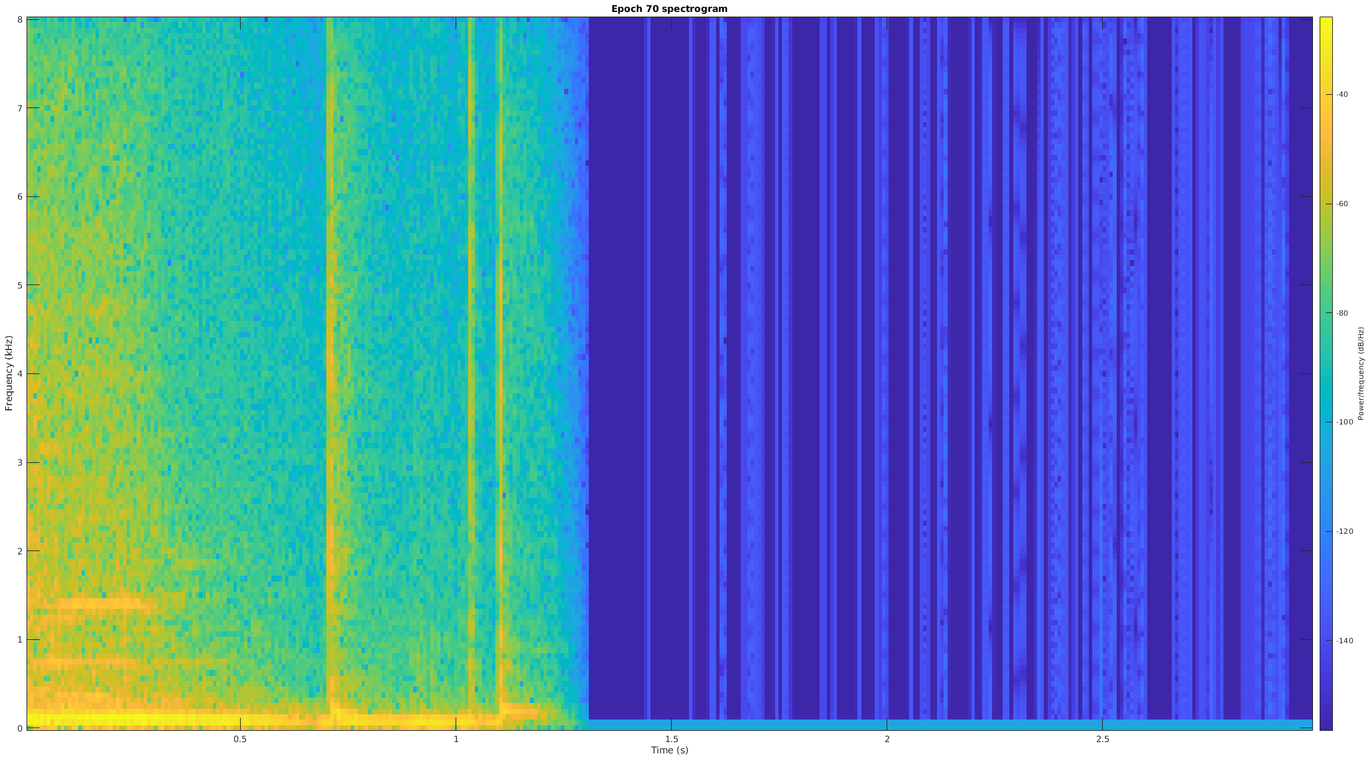Click the 4 kHz tick label on frequency axis
1372x758 pixels.
(x=20, y=373)
